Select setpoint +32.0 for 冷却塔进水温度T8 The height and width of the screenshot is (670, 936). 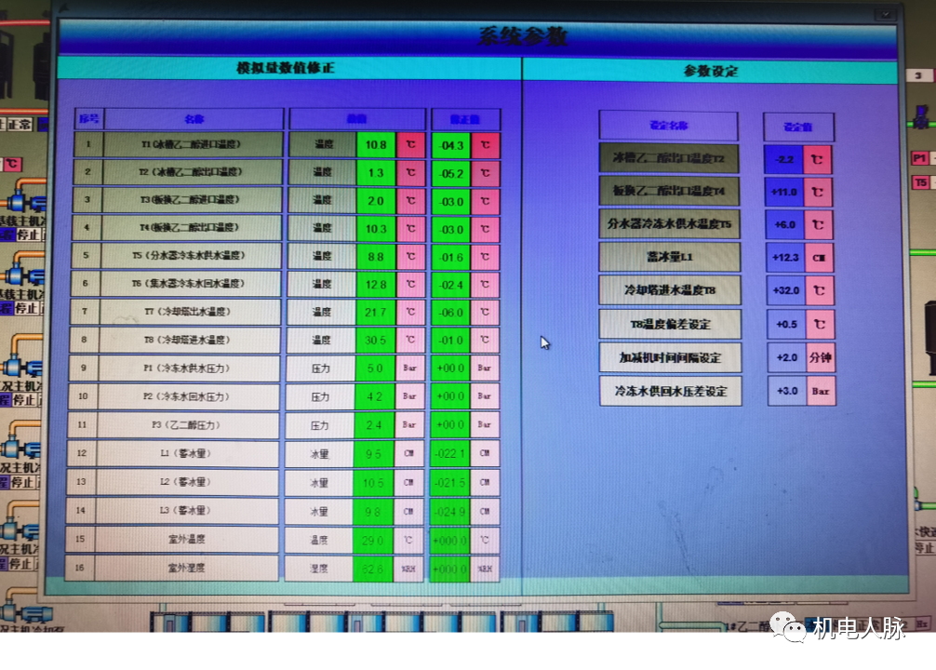coord(787,291)
